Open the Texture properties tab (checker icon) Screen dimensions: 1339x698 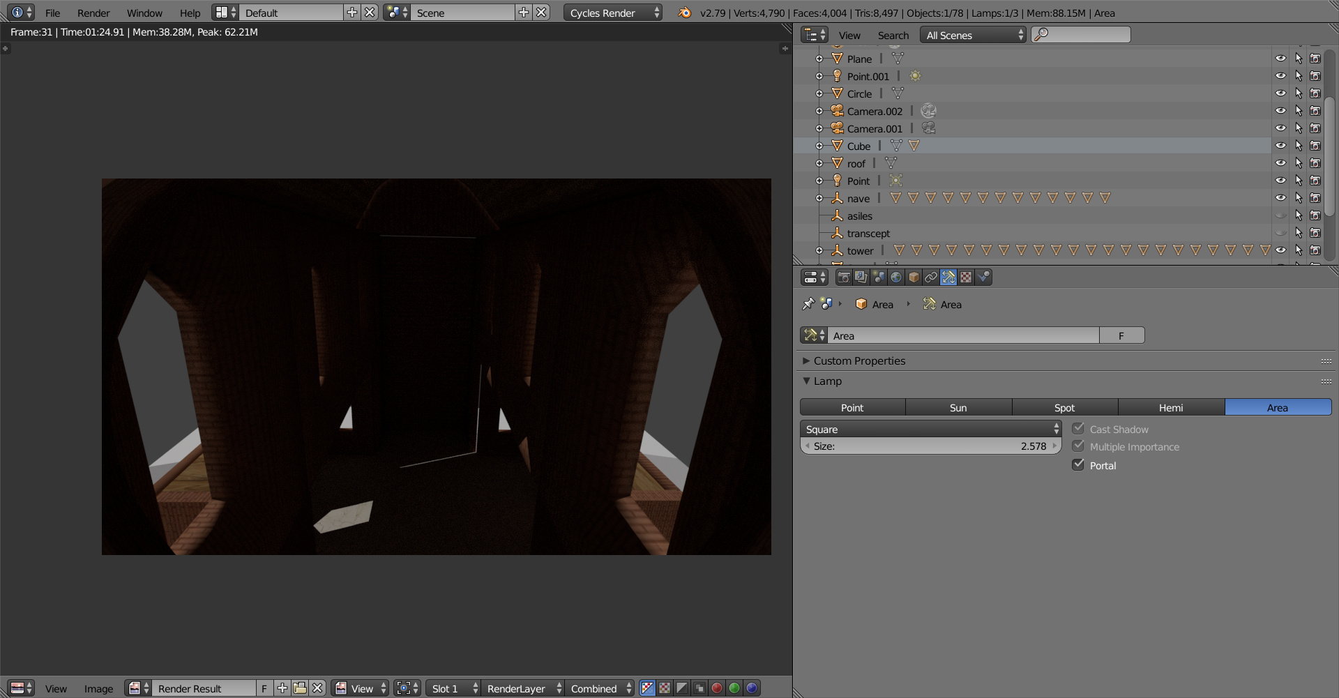click(966, 278)
